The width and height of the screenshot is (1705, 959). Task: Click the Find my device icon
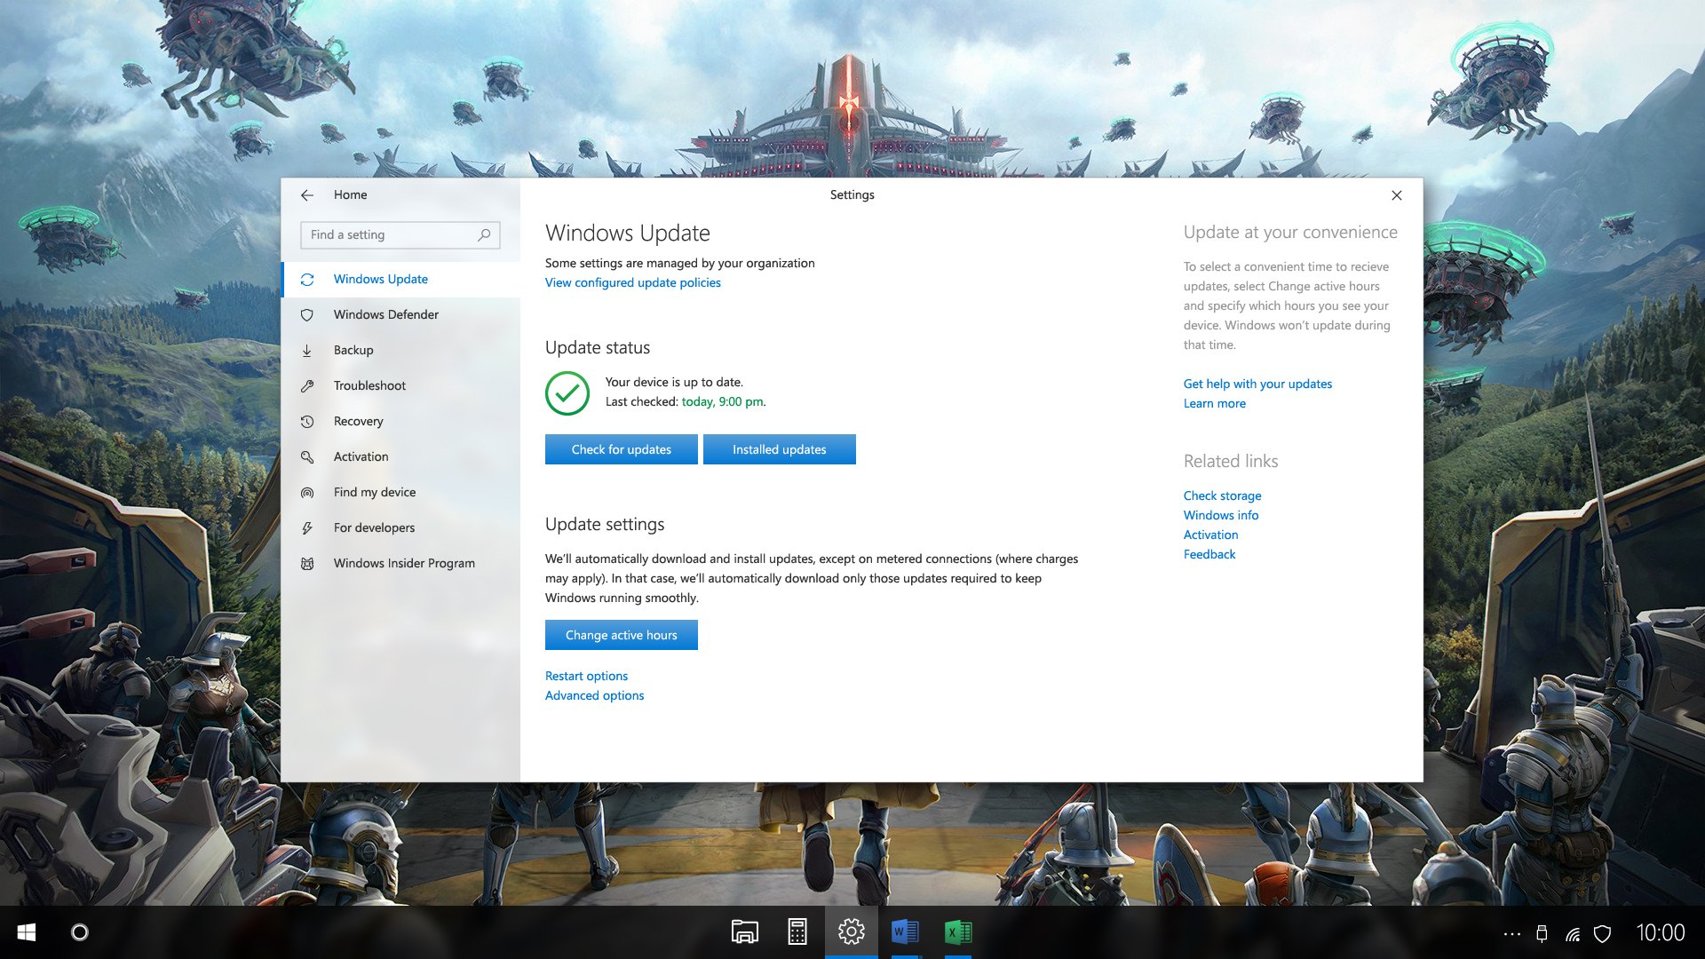pos(307,493)
